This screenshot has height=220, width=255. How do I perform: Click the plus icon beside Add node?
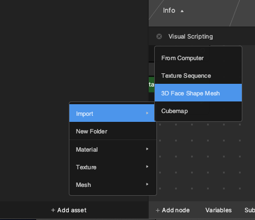point(158,210)
